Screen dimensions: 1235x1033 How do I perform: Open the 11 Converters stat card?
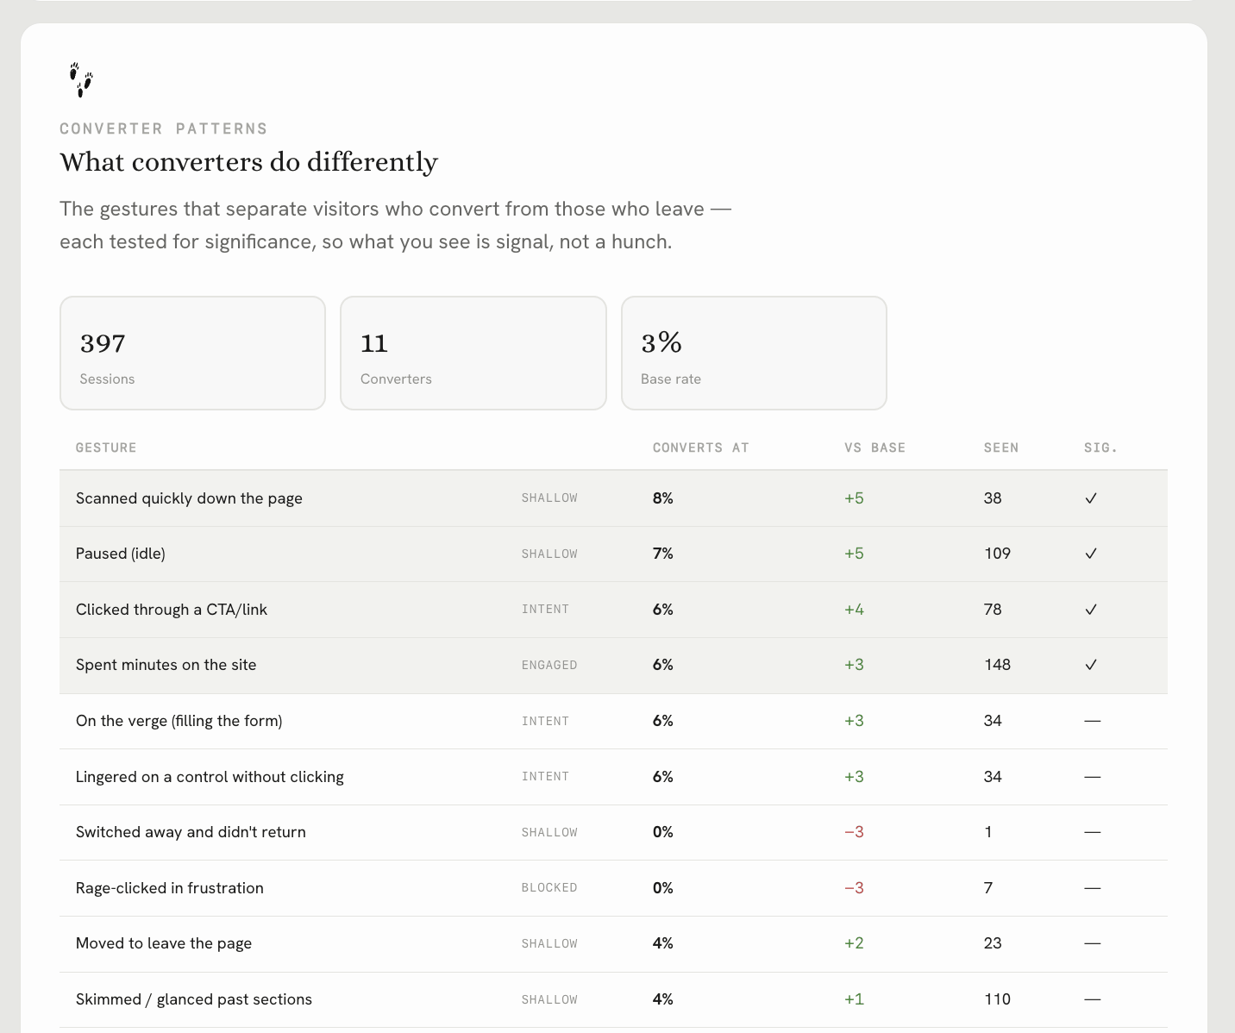(473, 353)
